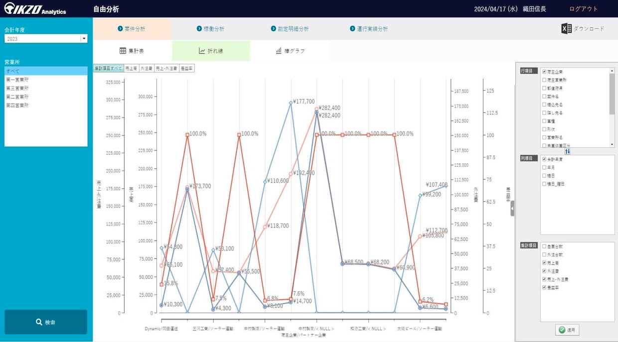Enable the 営業所名 row item checkbox
This screenshot has height=342, width=618.
tap(544, 137)
